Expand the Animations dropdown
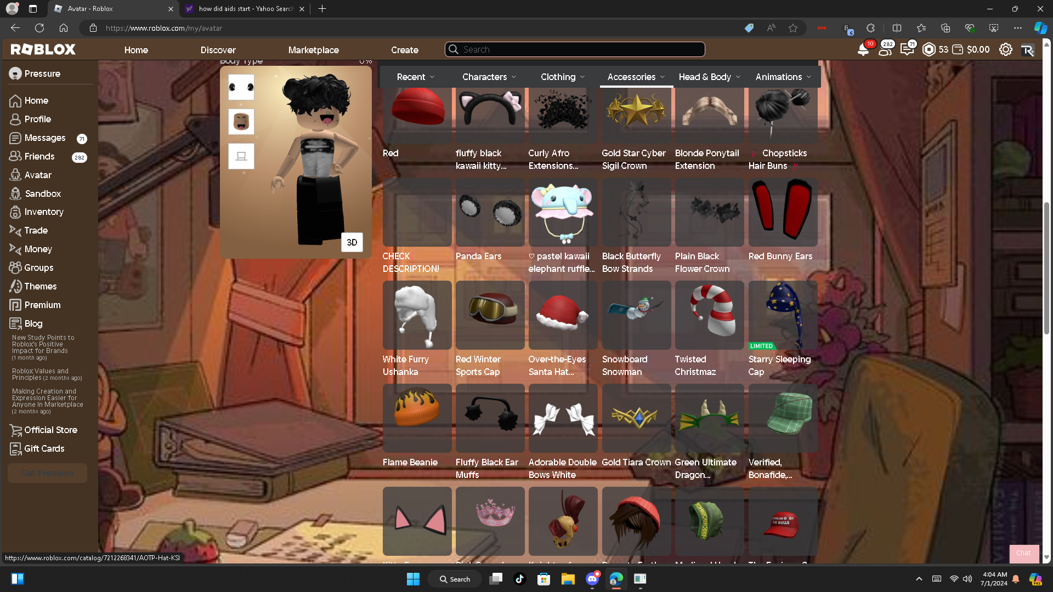1053x592 pixels. [783, 77]
